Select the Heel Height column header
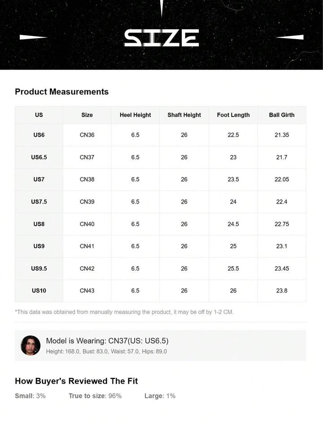 click(135, 115)
